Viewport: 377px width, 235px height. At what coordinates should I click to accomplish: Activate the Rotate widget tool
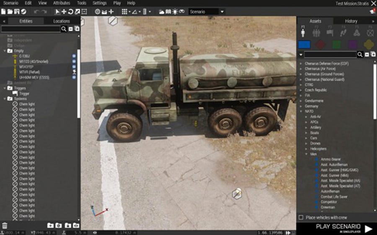pos(71,12)
